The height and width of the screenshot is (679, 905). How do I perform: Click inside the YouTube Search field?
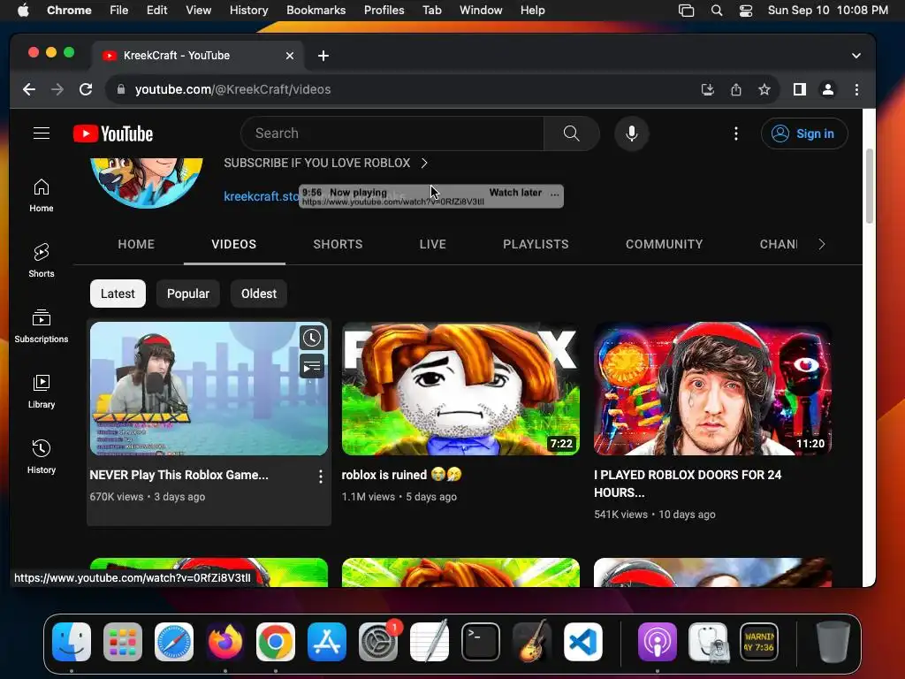[392, 134]
